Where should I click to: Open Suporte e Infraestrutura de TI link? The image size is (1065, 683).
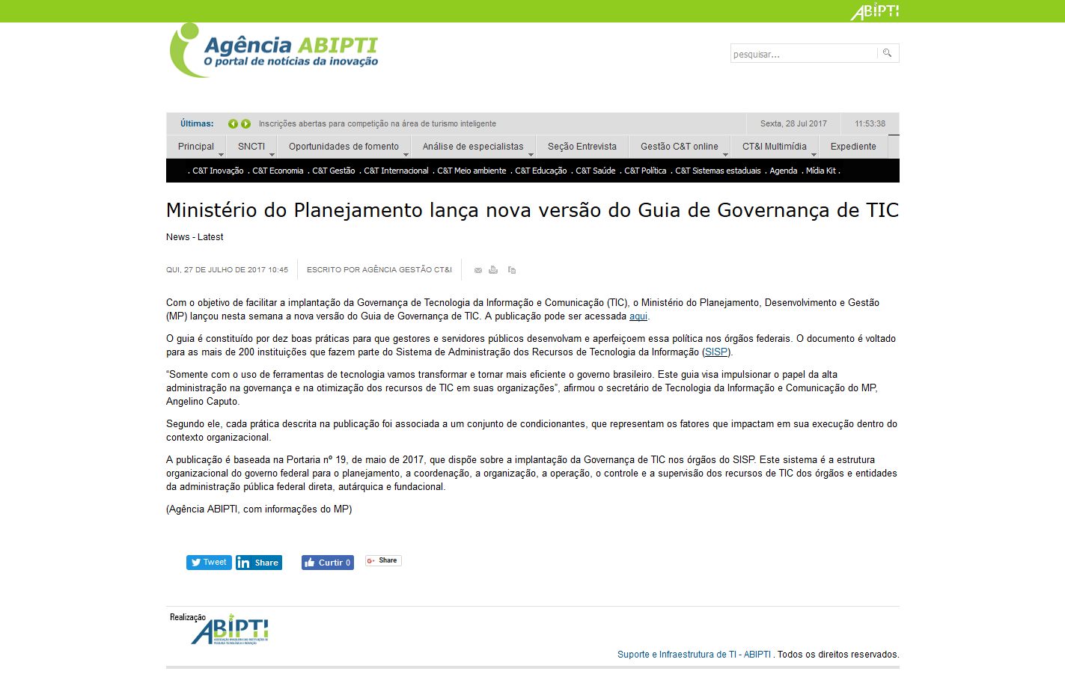click(x=694, y=655)
